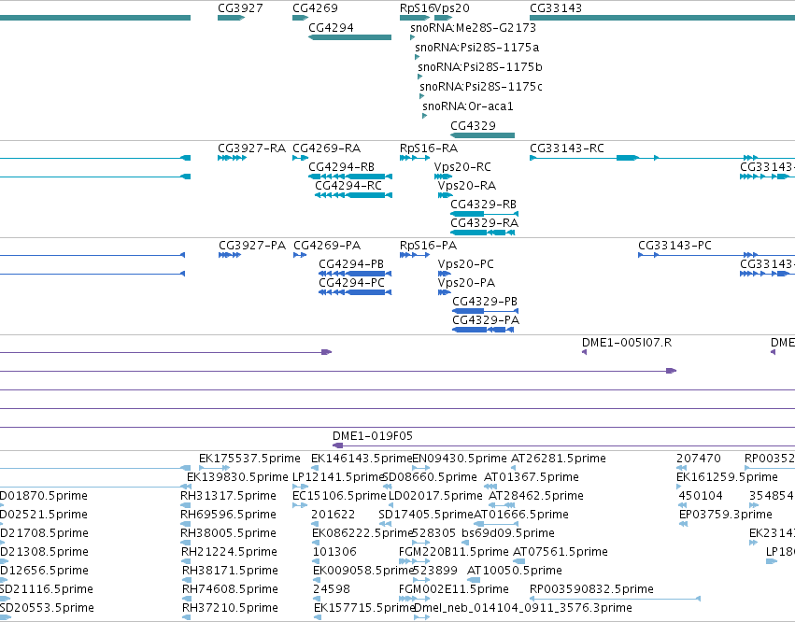Select EST RH31317.5prime
Image resolution: width=795 pixels, height=622 pixels.
click(x=228, y=496)
